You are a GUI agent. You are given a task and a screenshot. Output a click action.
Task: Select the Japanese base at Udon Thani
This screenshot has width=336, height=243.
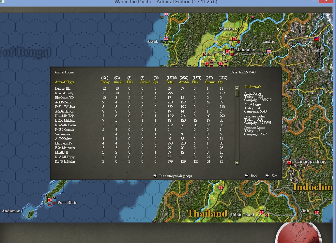tap(262, 212)
